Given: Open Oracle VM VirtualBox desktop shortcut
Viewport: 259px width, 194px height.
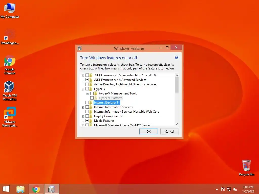Looking at the screenshot, I should click(x=10, y=91).
